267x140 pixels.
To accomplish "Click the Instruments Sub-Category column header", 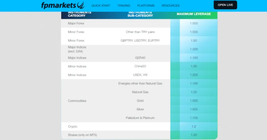I will click(140, 14).
